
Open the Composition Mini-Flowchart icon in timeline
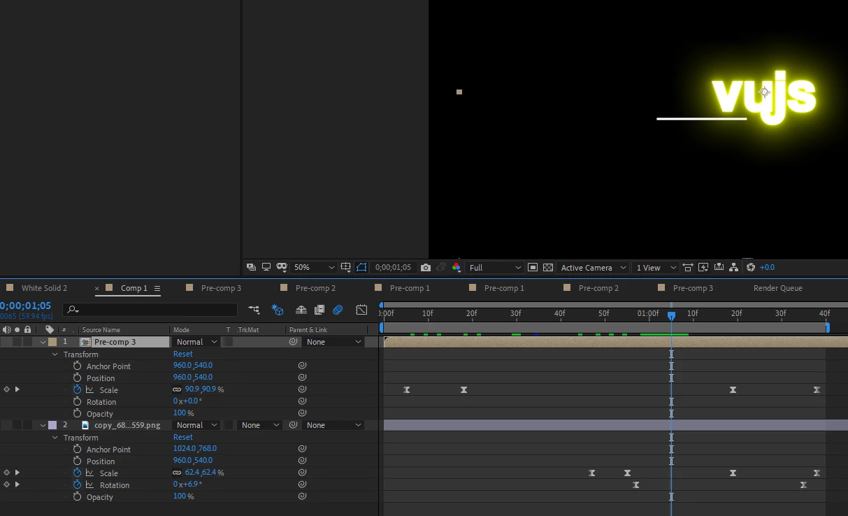click(254, 310)
